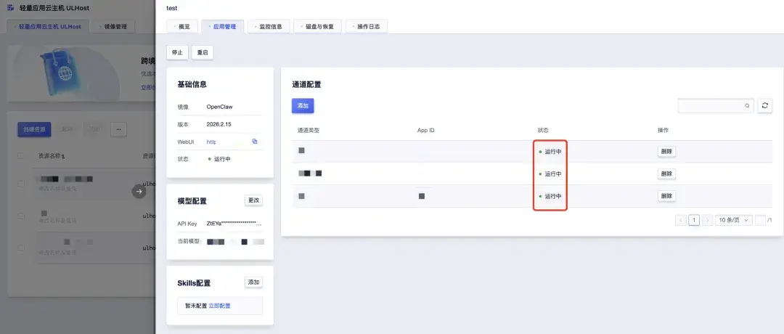Click the version value 2026.2.15
The height and width of the screenshot is (334, 784).
click(x=219, y=124)
